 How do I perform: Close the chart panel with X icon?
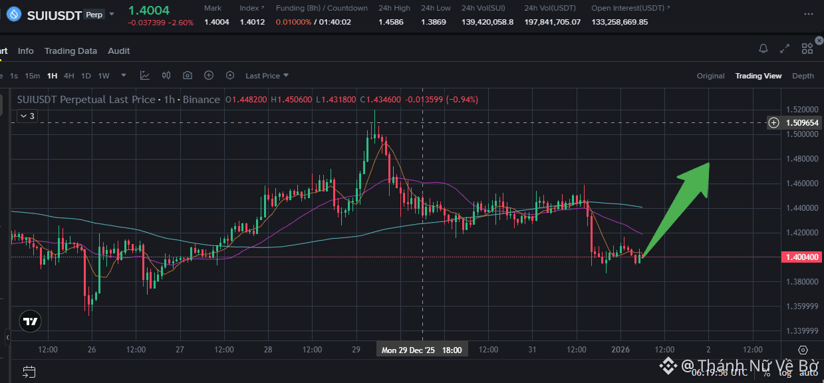[819, 41]
